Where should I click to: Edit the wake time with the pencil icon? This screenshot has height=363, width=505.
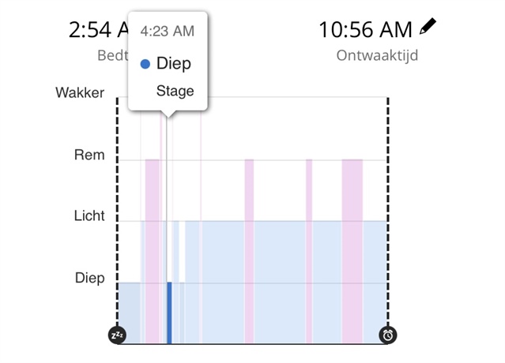[x=428, y=26]
